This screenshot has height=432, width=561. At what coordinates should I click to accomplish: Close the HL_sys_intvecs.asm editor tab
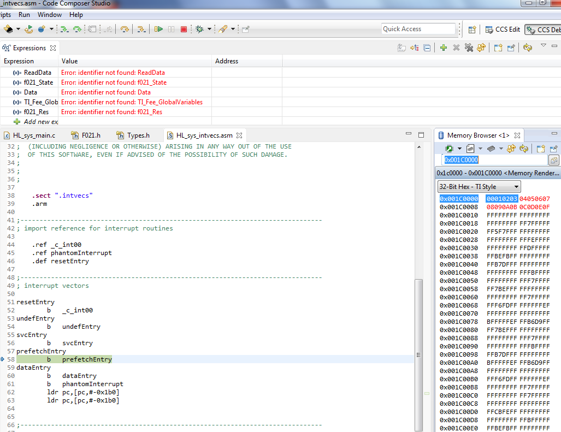[239, 135]
